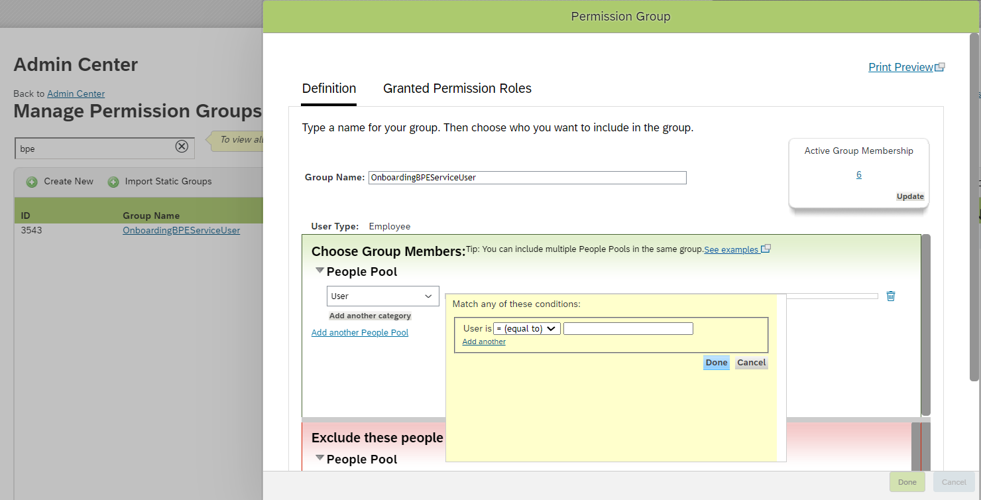Collapse the People Pool under Choose Group Members
Image resolution: width=981 pixels, height=500 pixels.
(x=320, y=269)
